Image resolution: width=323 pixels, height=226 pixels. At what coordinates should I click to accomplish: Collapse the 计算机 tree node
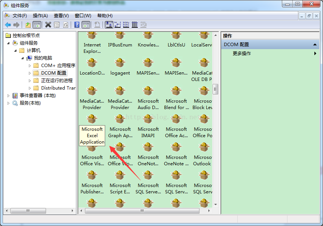point(15,51)
